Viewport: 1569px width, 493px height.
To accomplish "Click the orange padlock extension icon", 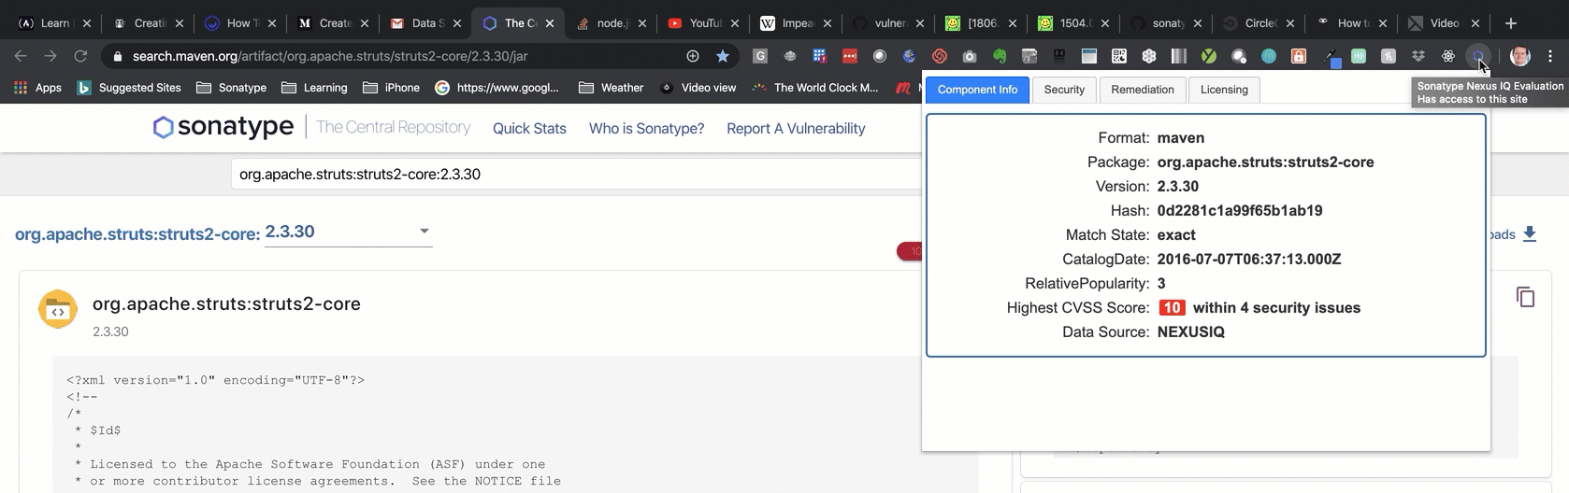I will 1299,56.
